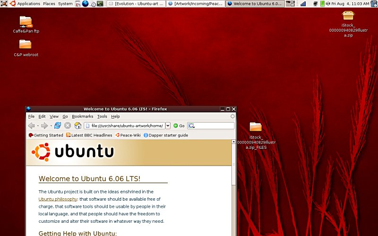Maximize the Firefox window
378x236 pixels.
[x=228, y=109]
